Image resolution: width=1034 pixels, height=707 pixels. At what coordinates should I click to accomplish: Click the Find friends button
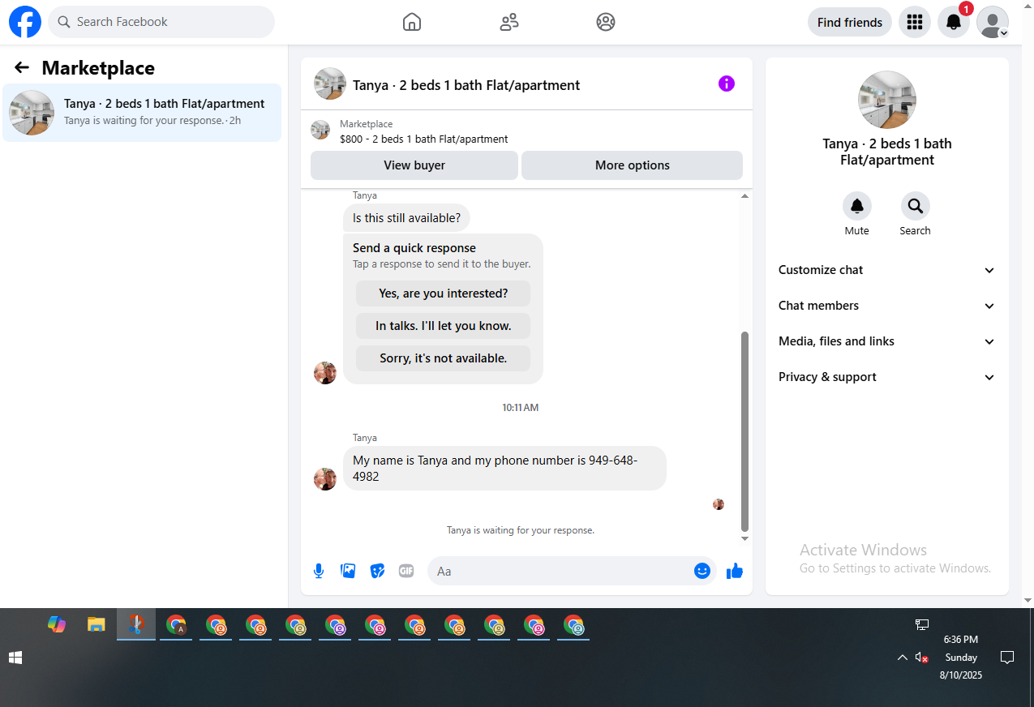tap(850, 22)
